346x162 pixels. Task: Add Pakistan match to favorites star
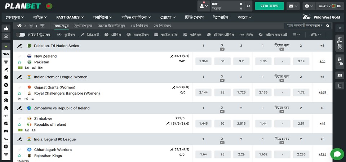pos(19,62)
